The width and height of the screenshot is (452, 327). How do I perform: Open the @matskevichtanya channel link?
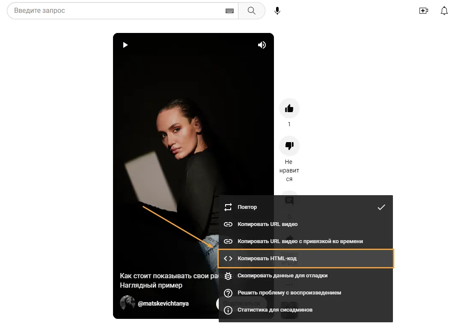(163, 303)
